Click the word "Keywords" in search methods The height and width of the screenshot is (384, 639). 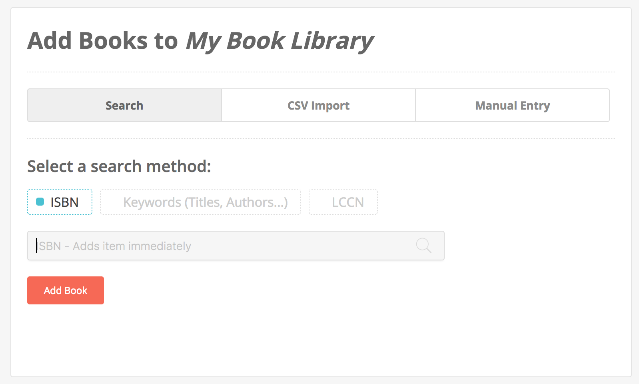pos(152,202)
